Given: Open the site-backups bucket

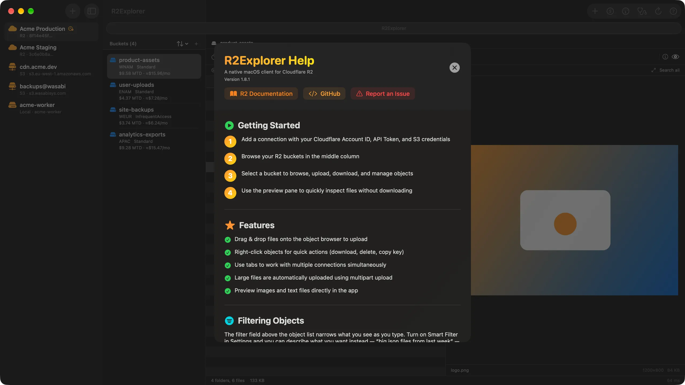Looking at the screenshot, I should (154, 116).
